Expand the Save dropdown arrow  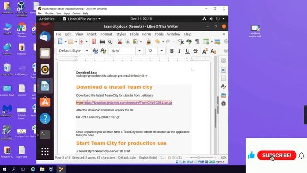click(x=86, y=42)
